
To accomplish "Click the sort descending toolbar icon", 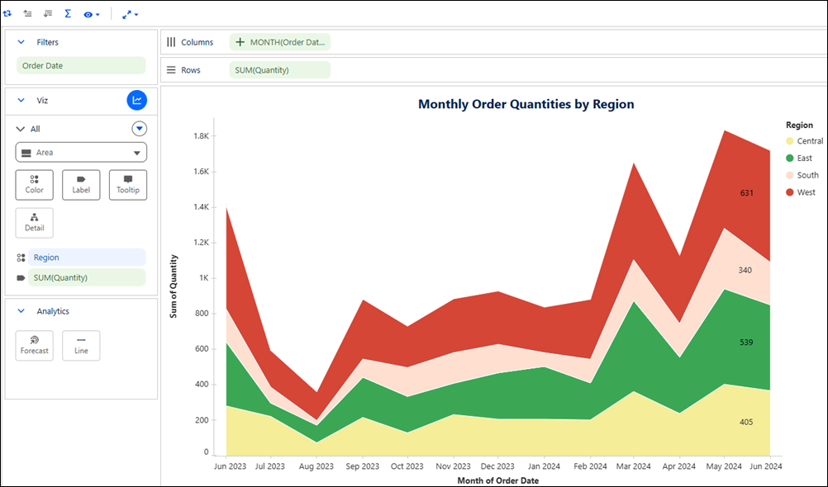I will point(48,14).
